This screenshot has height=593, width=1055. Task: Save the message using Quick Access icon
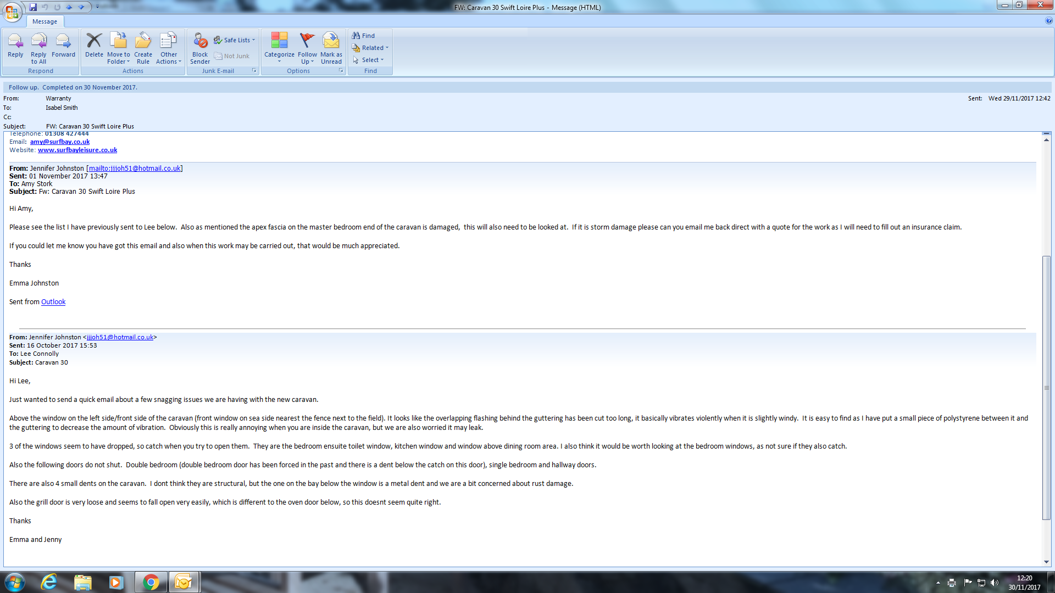click(x=33, y=7)
